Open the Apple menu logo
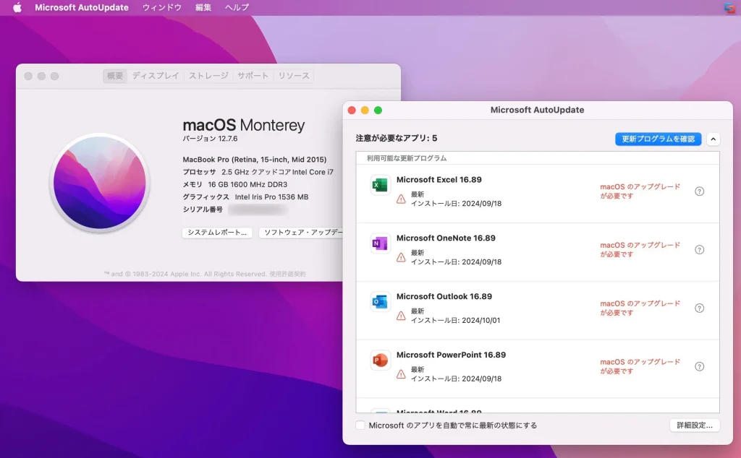Viewport: 741px width, 458px height. point(17,7)
